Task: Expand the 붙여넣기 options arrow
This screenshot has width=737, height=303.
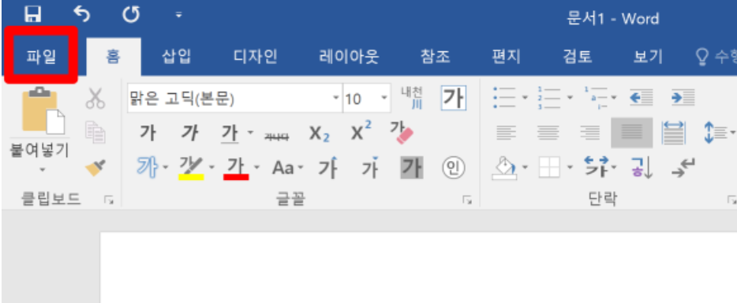Action: click(43, 169)
